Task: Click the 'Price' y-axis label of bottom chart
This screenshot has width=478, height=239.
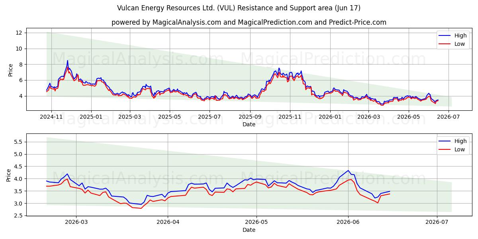Action: click(9, 175)
